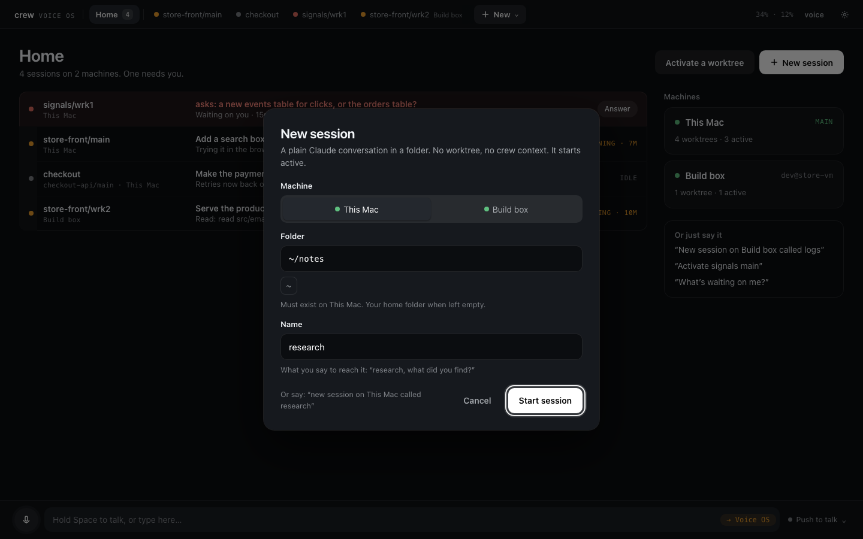Open the store-front/wrk2 Build box tab
863x539 pixels.
tap(411, 14)
